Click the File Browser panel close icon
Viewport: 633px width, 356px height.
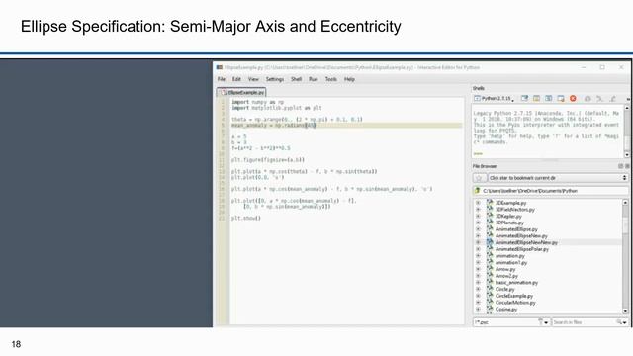(x=627, y=166)
